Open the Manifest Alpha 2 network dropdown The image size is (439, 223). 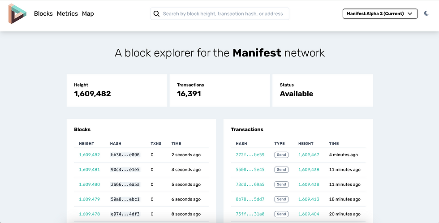click(x=380, y=14)
